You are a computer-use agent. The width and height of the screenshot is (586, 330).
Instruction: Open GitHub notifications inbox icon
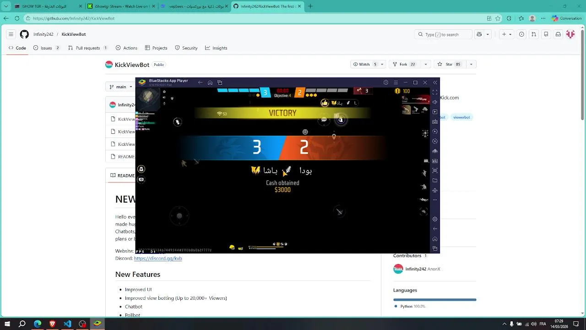pos(558,34)
